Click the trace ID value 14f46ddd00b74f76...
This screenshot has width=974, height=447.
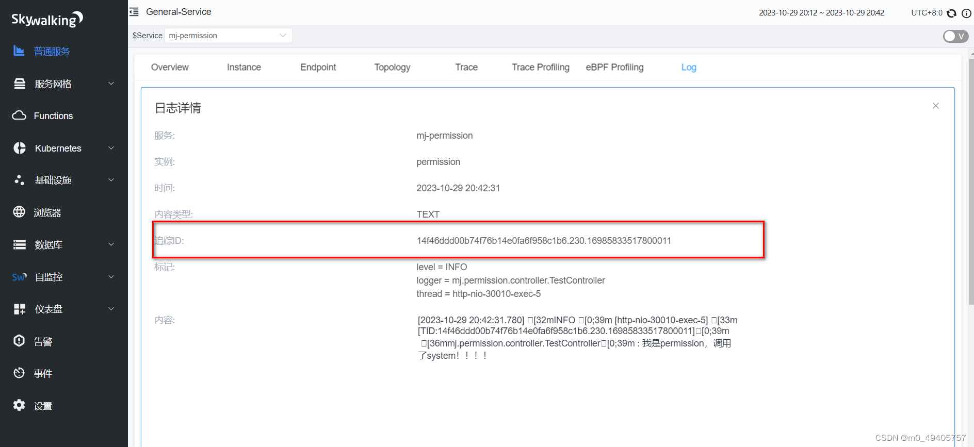tap(544, 241)
